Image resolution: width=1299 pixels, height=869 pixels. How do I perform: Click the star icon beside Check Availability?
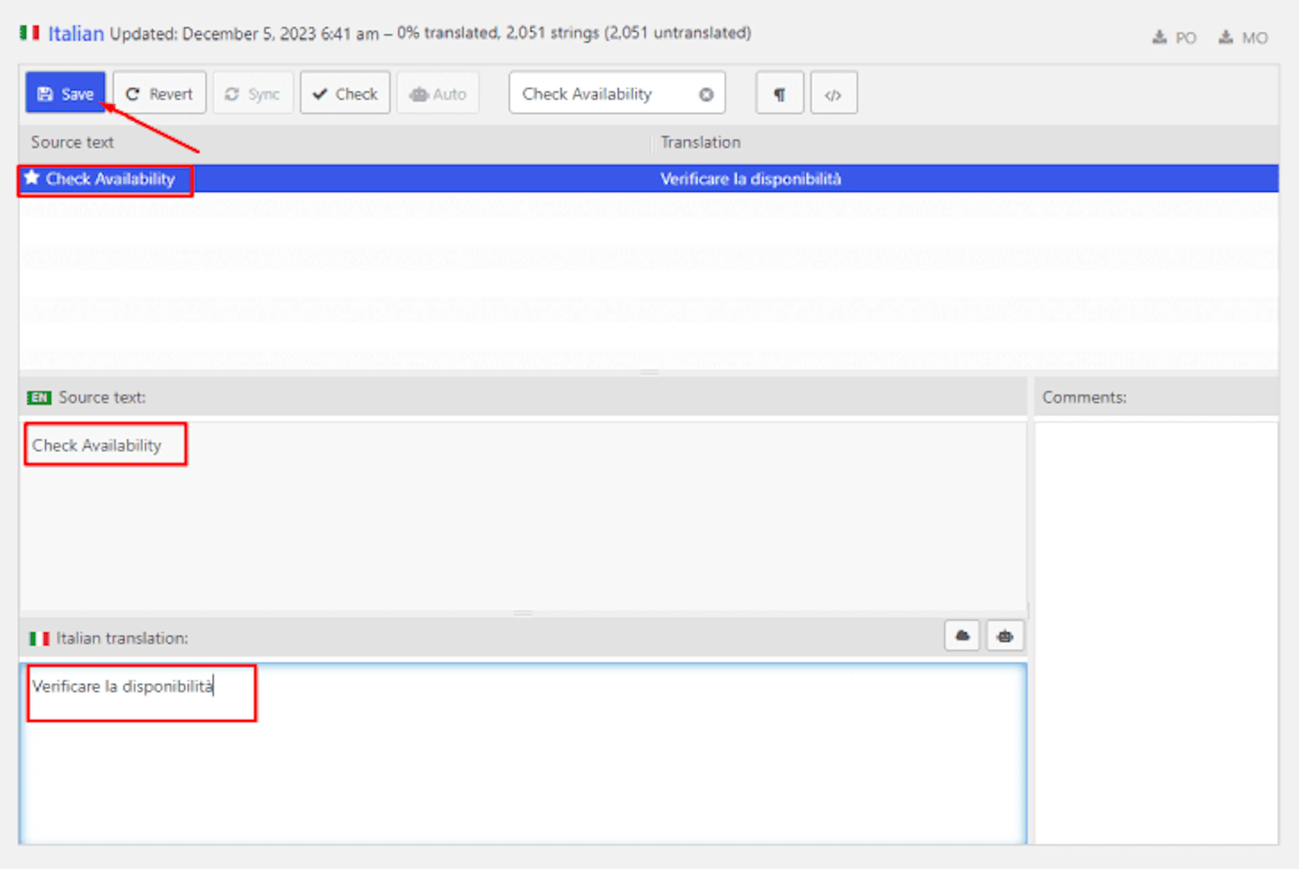click(32, 177)
